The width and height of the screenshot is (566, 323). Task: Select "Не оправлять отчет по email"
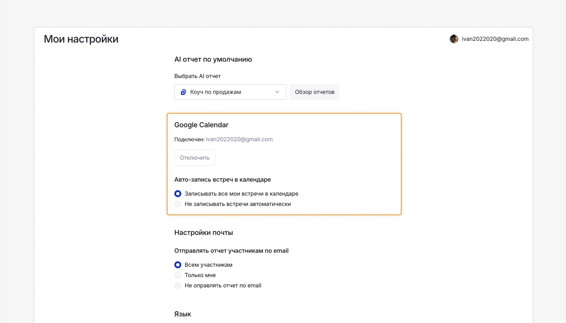[178, 286]
